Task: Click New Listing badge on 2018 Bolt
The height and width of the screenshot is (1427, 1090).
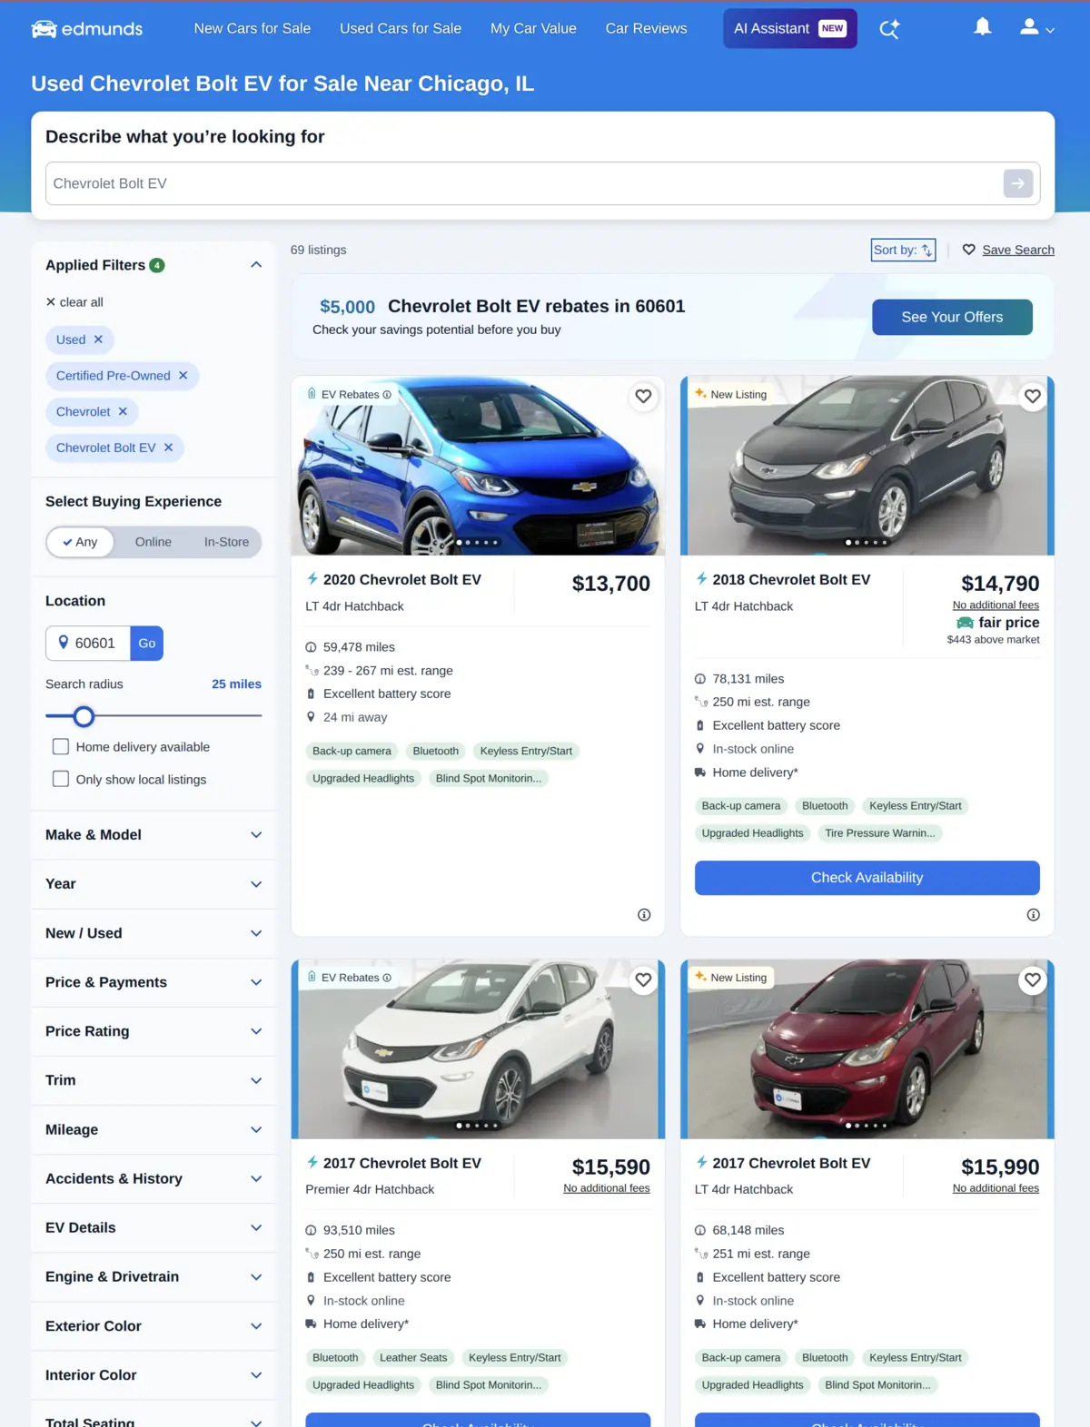Action: (731, 395)
